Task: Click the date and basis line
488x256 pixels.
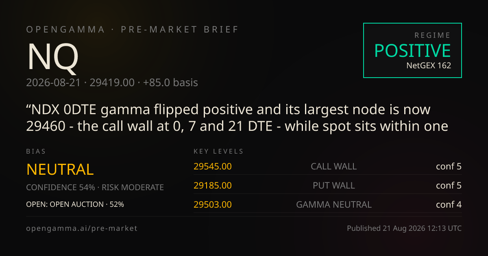Action: pos(112,82)
